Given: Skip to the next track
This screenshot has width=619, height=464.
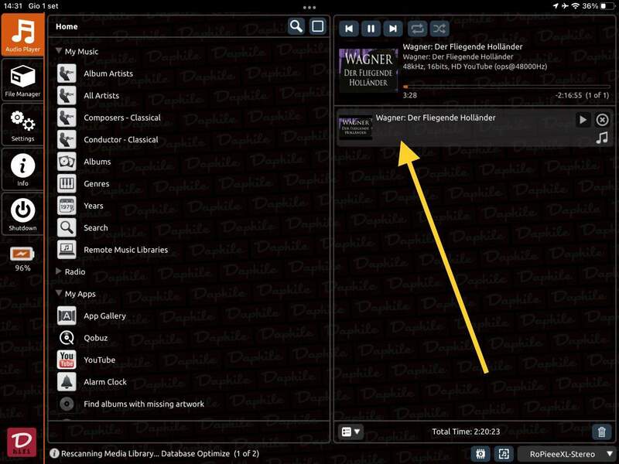Looking at the screenshot, I should point(393,29).
